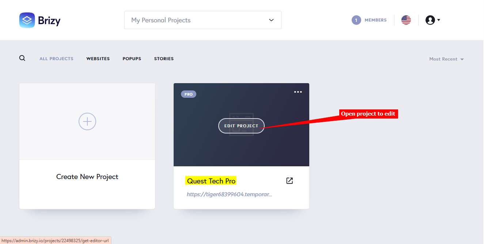Select the US flag language icon

point(406,20)
